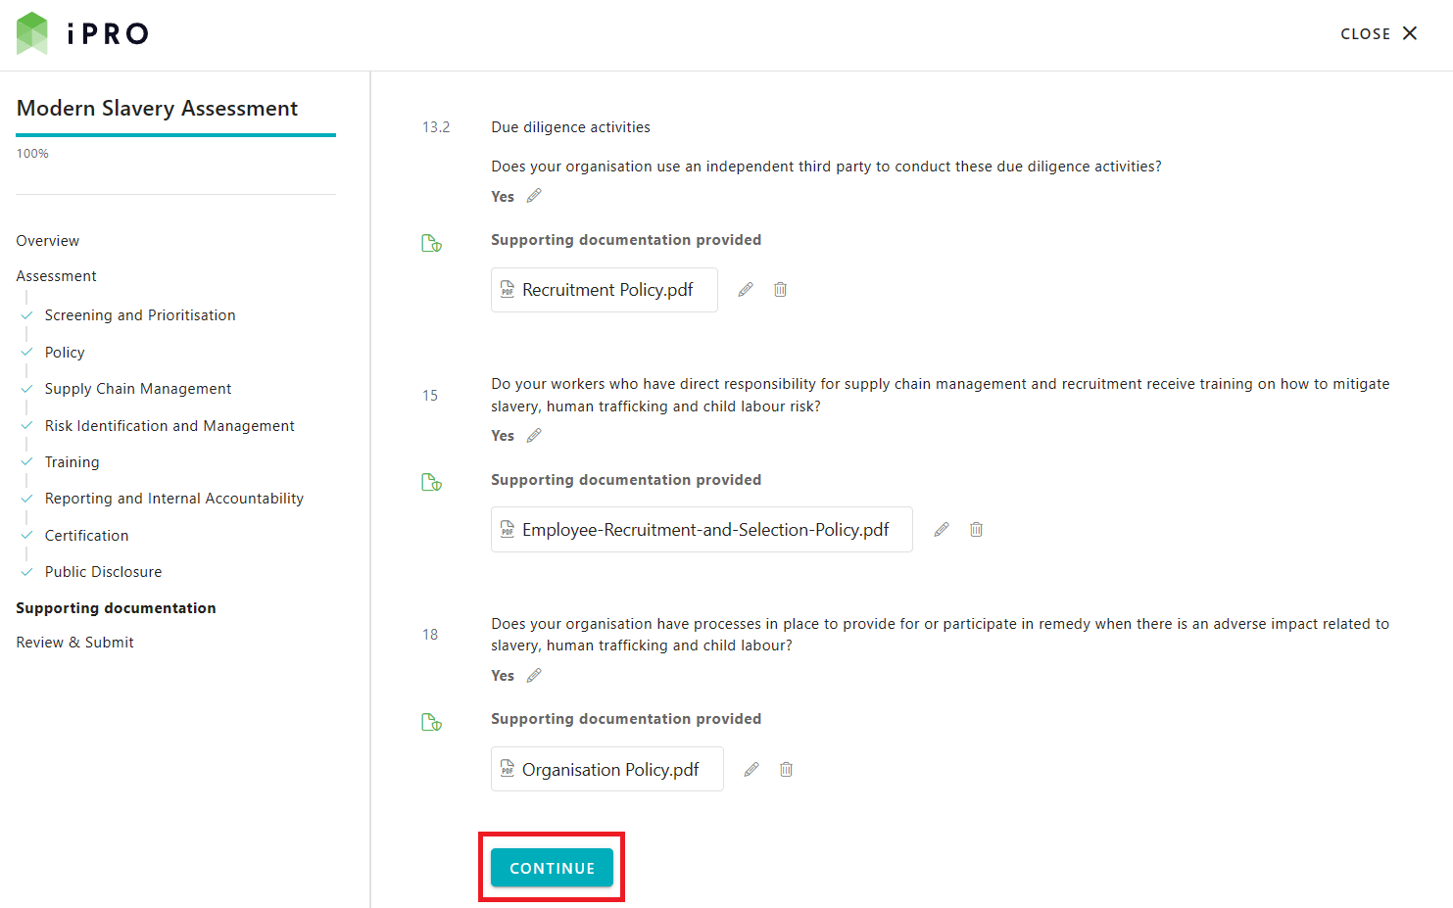Image resolution: width=1453 pixels, height=908 pixels.
Task: Select Supply Chain Management in sidebar
Action: pos(138,389)
